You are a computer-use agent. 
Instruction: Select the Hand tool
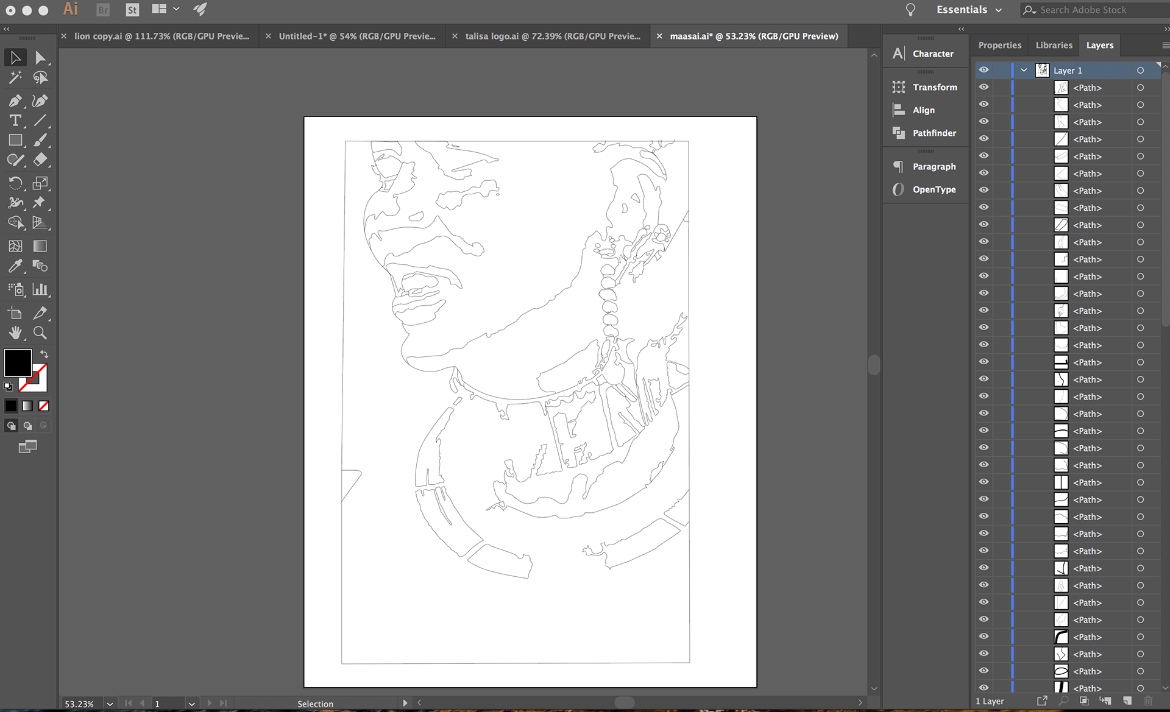coord(15,333)
